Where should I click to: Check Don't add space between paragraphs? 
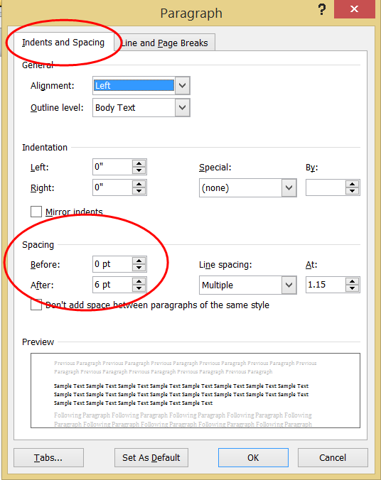coord(36,305)
